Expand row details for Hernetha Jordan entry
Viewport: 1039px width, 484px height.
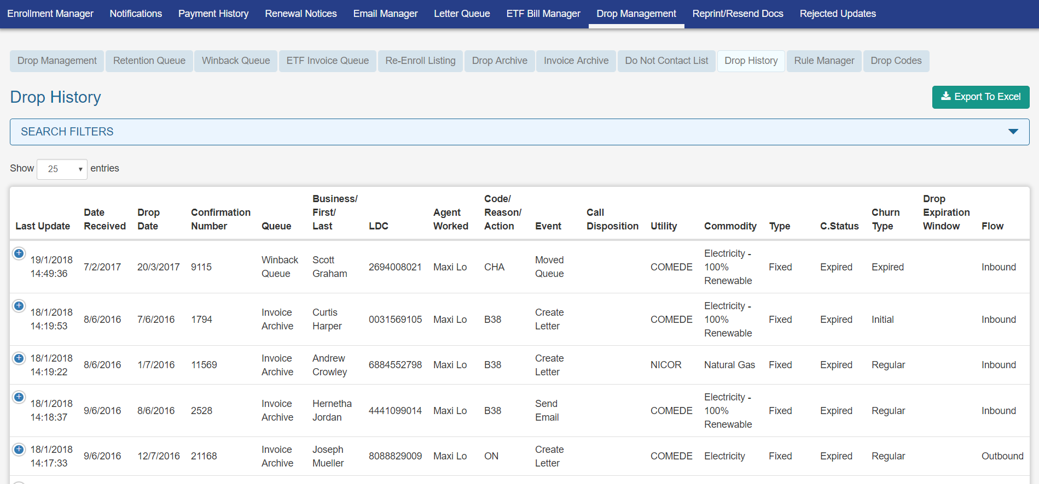click(x=19, y=397)
